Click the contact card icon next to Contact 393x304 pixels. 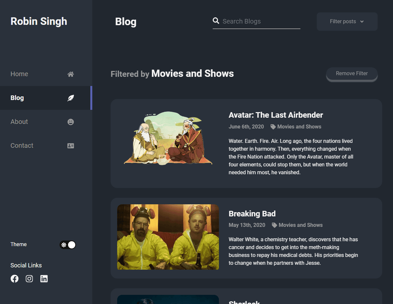(70, 145)
